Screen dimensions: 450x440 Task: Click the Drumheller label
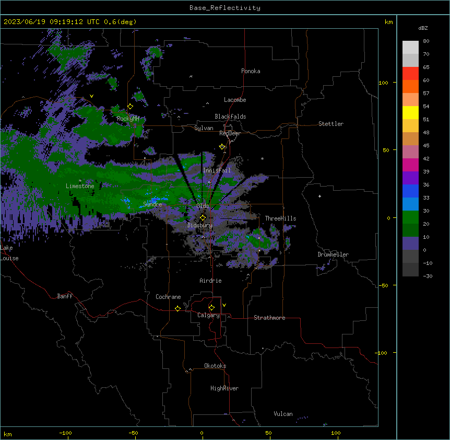pos(333,254)
